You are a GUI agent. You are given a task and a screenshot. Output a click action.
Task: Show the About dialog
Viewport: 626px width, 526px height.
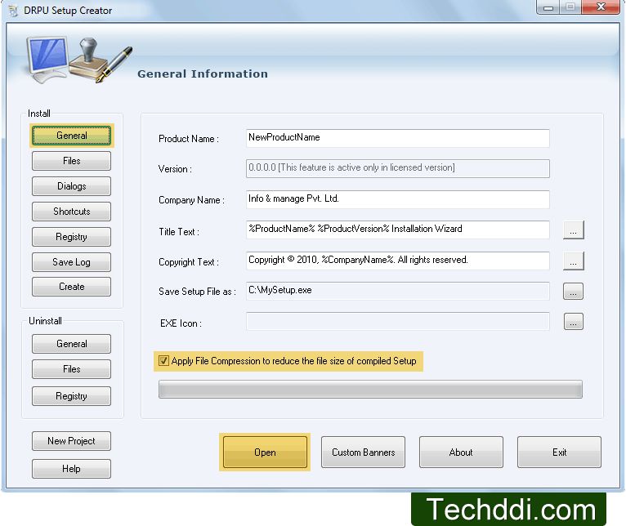click(461, 452)
